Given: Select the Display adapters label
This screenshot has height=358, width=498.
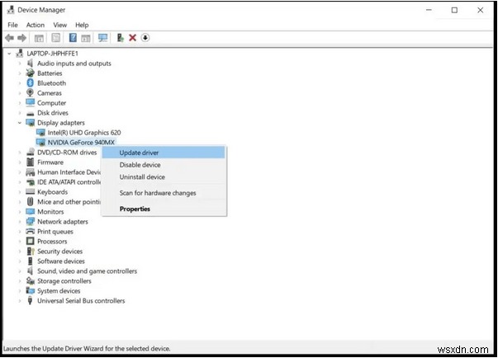Looking at the screenshot, I should [x=61, y=123].
